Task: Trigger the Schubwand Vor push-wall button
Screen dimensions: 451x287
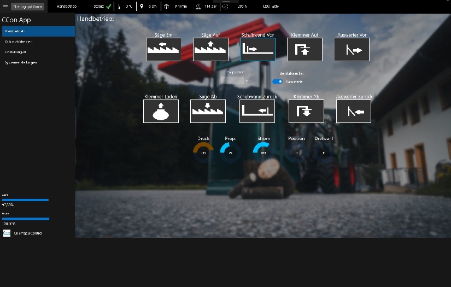Action: (x=257, y=49)
